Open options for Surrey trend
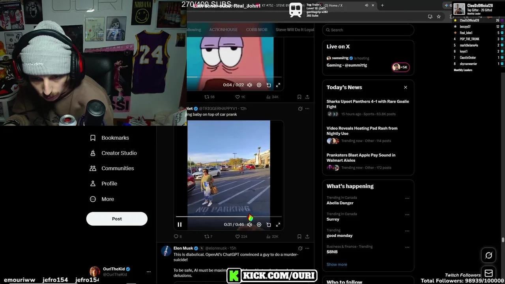This screenshot has width=505, height=284. 407,215
